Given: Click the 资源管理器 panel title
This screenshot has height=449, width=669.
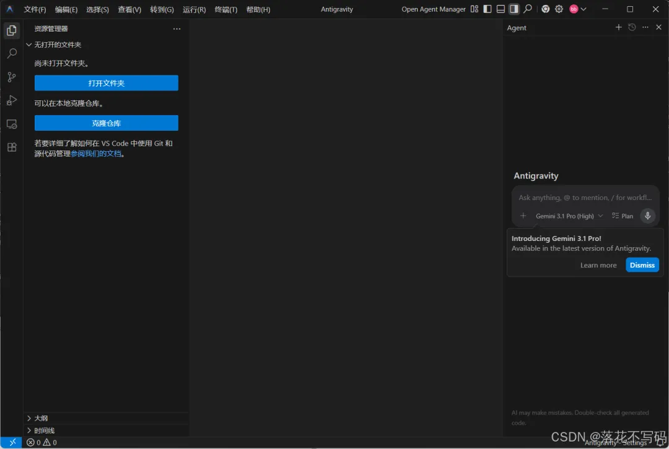Looking at the screenshot, I should tap(51, 28).
